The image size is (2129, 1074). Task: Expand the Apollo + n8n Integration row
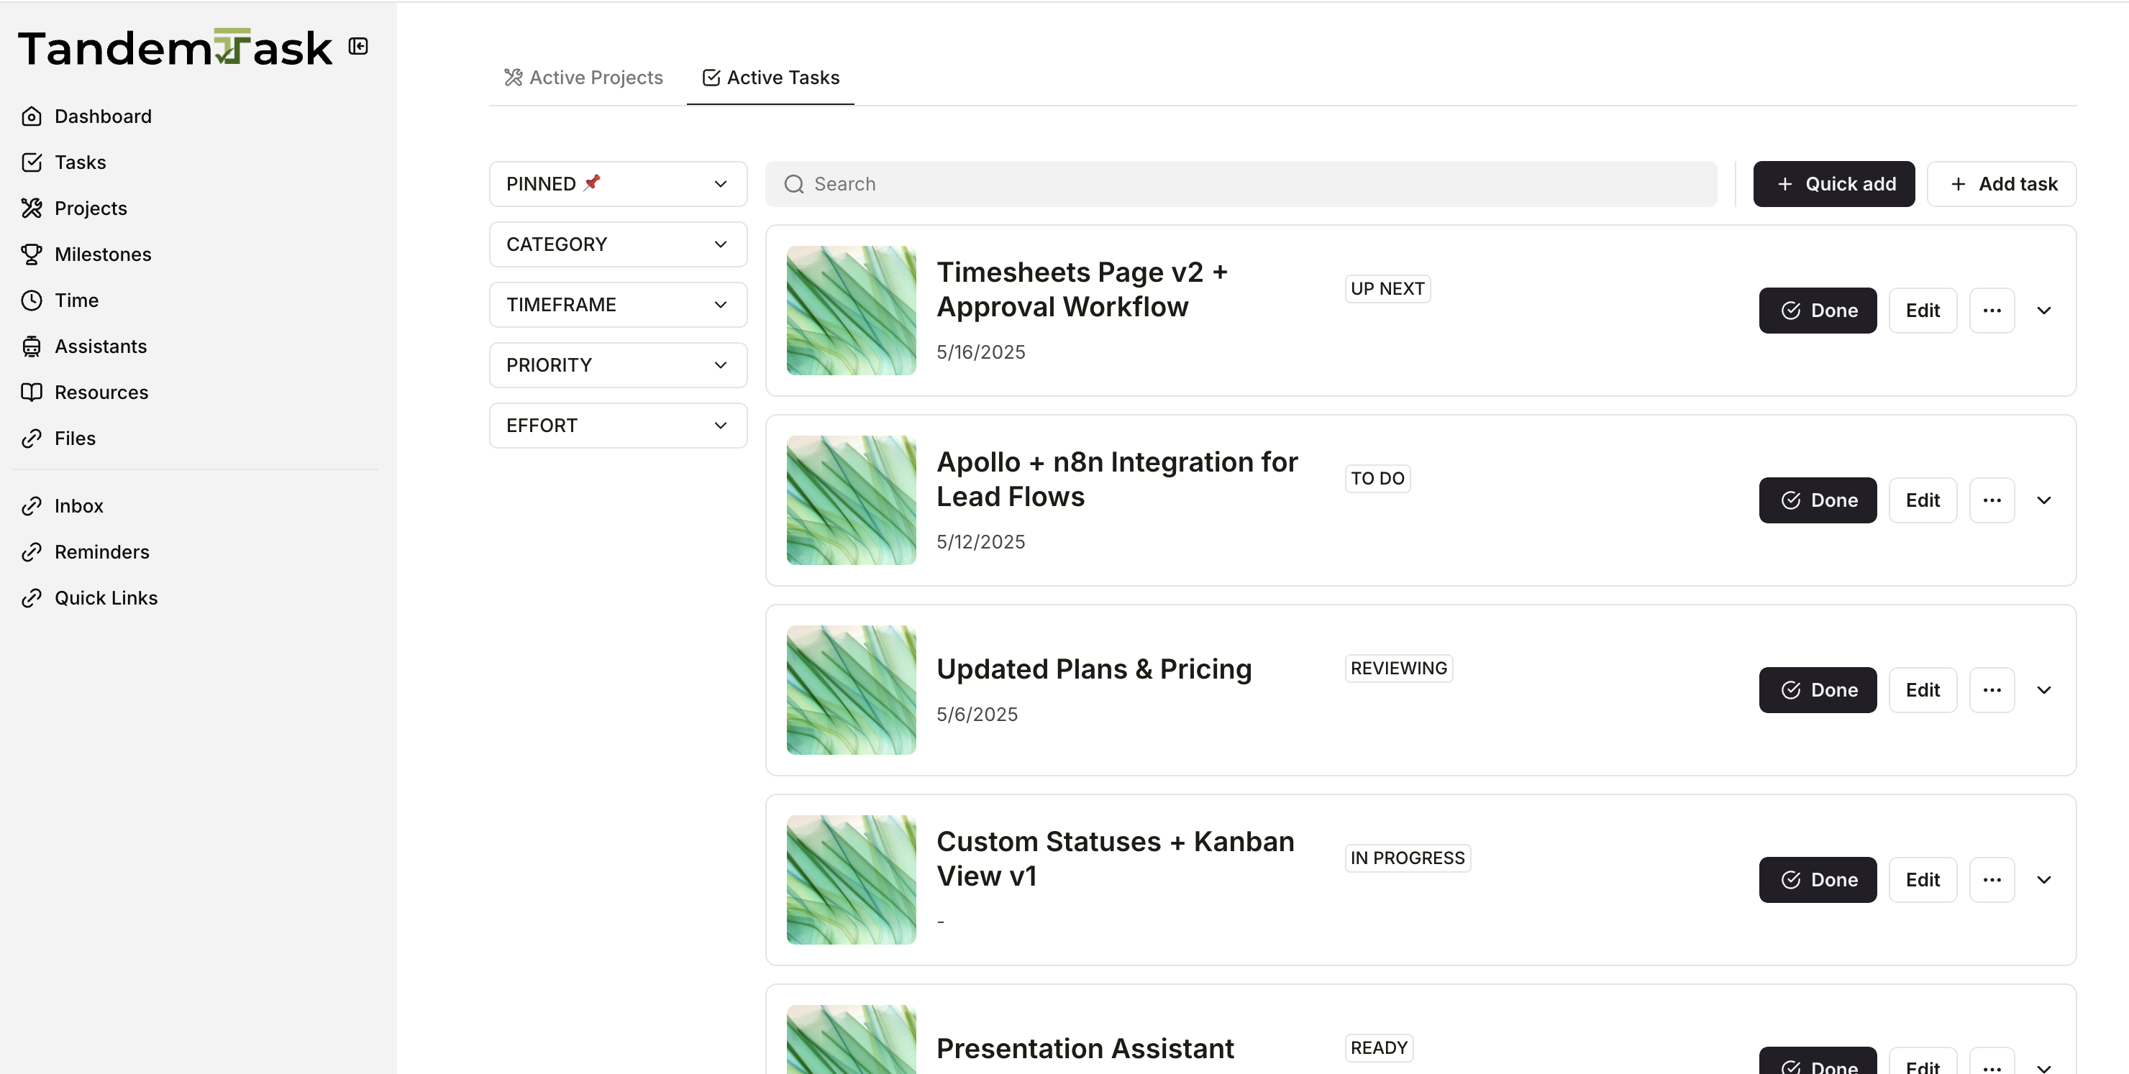(2044, 500)
